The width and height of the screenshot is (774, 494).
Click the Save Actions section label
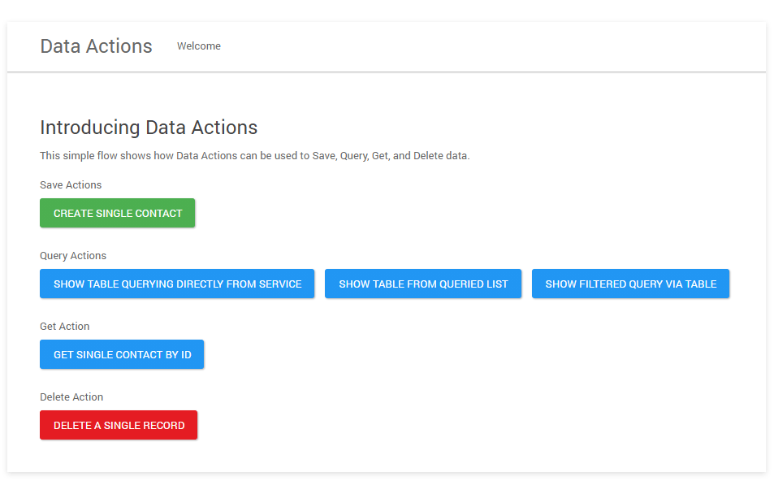[x=71, y=185]
